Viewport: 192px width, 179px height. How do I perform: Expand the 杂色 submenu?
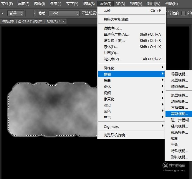(x=131, y=111)
